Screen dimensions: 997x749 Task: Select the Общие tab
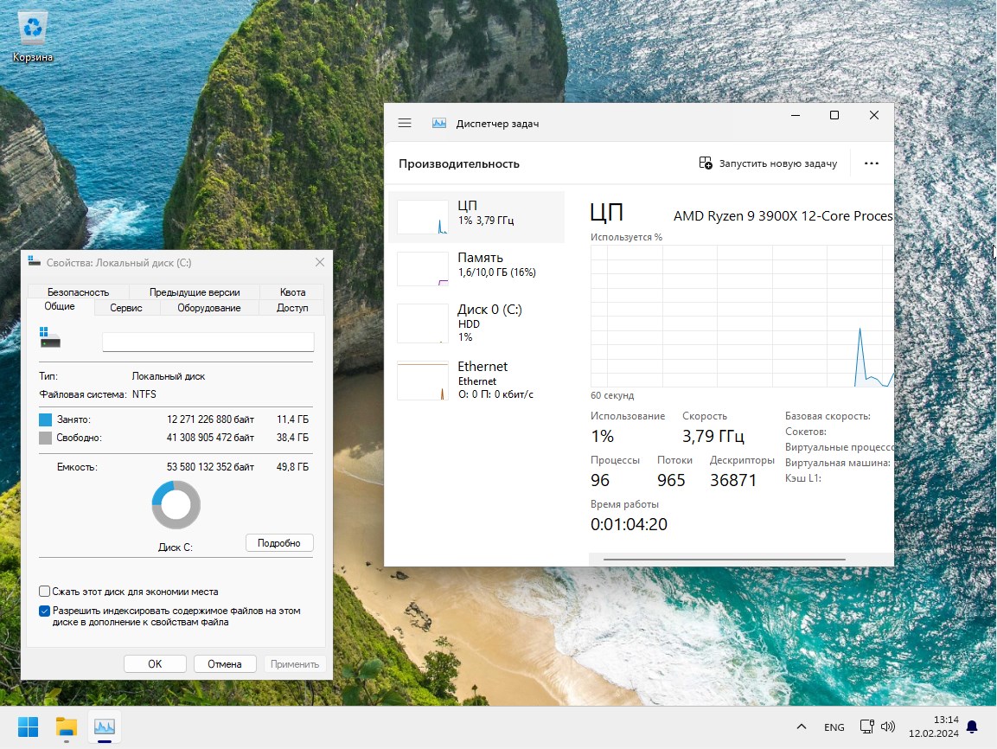[x=60, y=306]
